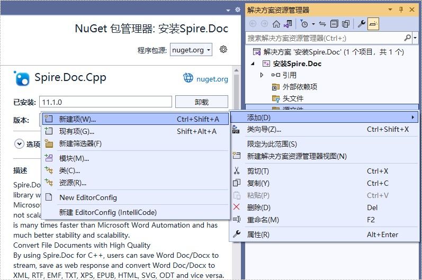Choose 删除(D) from context menu

[324, 207]
